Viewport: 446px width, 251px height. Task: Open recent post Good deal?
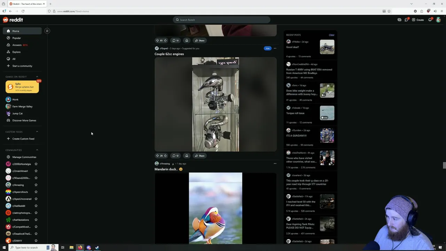(x=292, y=47)
